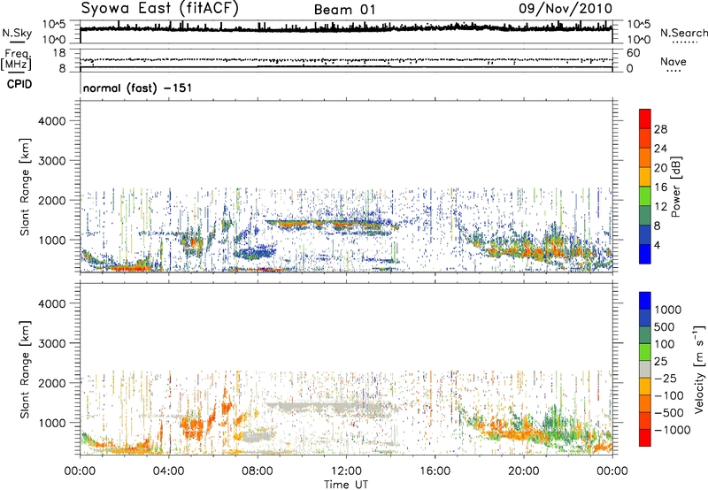Screen dimensions: 708x490
Task: Click the gray -25 to 25 velocity swatch
Action: [645, 369]
